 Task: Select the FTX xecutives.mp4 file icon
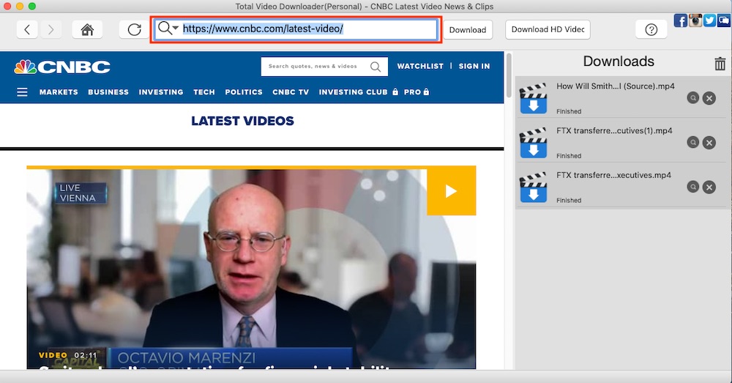click(x=533, y=187)
